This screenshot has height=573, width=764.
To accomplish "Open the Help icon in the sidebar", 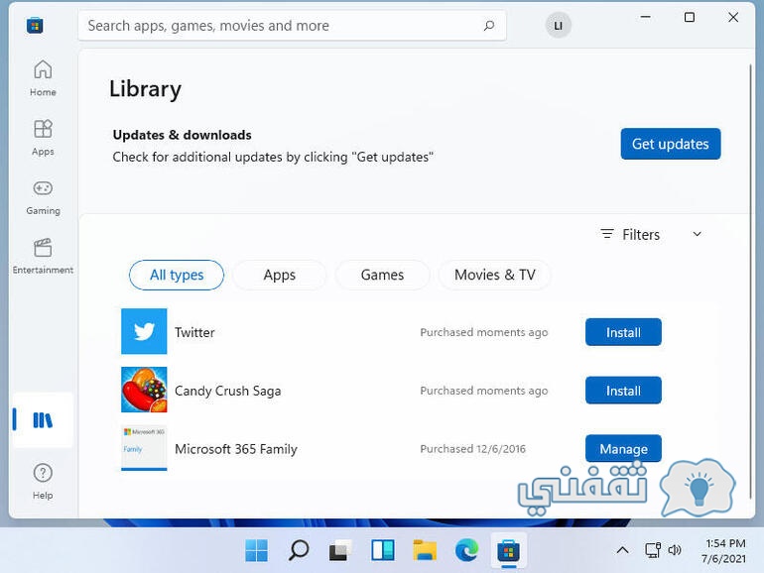I will point(43,482).
